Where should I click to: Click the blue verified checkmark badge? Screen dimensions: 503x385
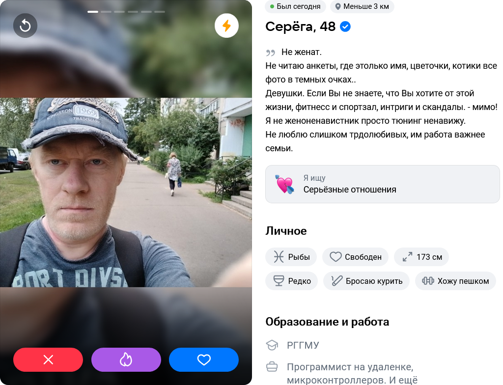click(x=345, y=27)
